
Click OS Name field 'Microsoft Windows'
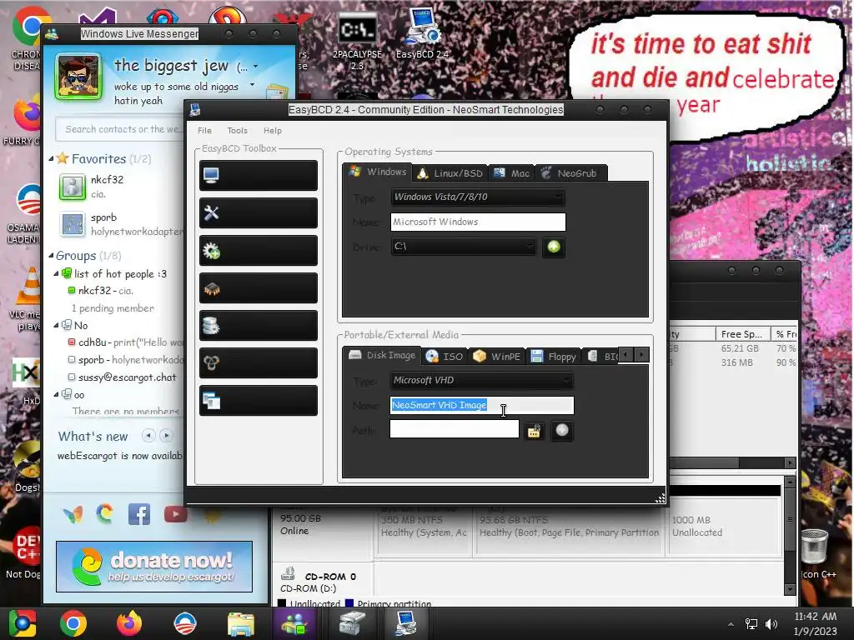[478, 222]
